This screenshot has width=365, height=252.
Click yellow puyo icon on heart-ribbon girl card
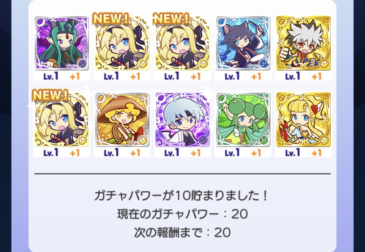[324, 140]
